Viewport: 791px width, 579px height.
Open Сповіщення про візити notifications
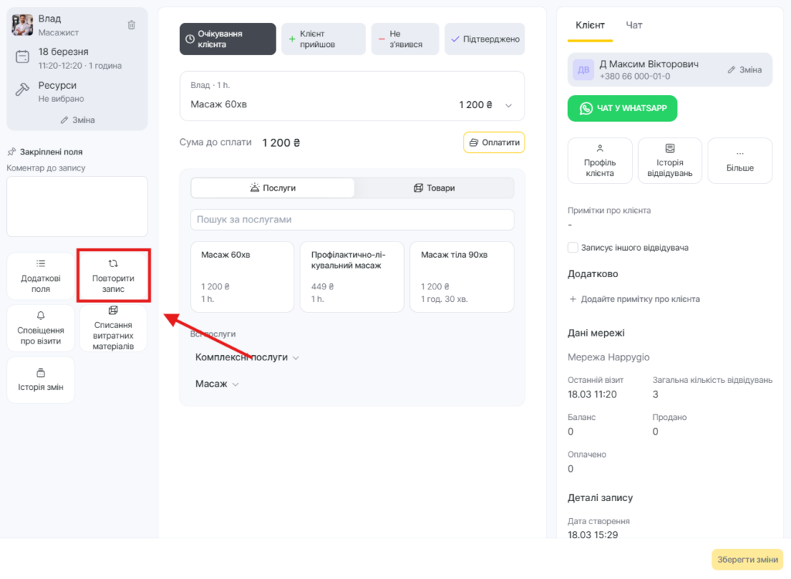(x=41, y=328)
